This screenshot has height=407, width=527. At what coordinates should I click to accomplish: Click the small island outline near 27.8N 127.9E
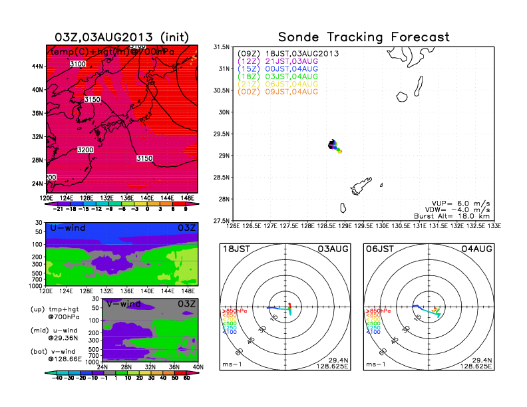click(x=342, y=207)
